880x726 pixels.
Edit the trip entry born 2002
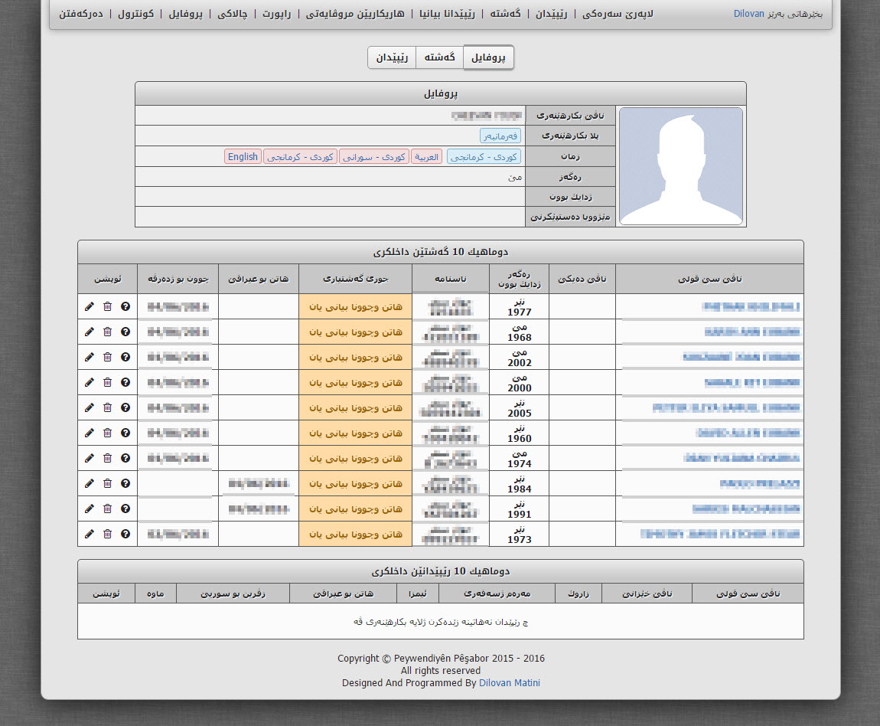coord(90,357)
